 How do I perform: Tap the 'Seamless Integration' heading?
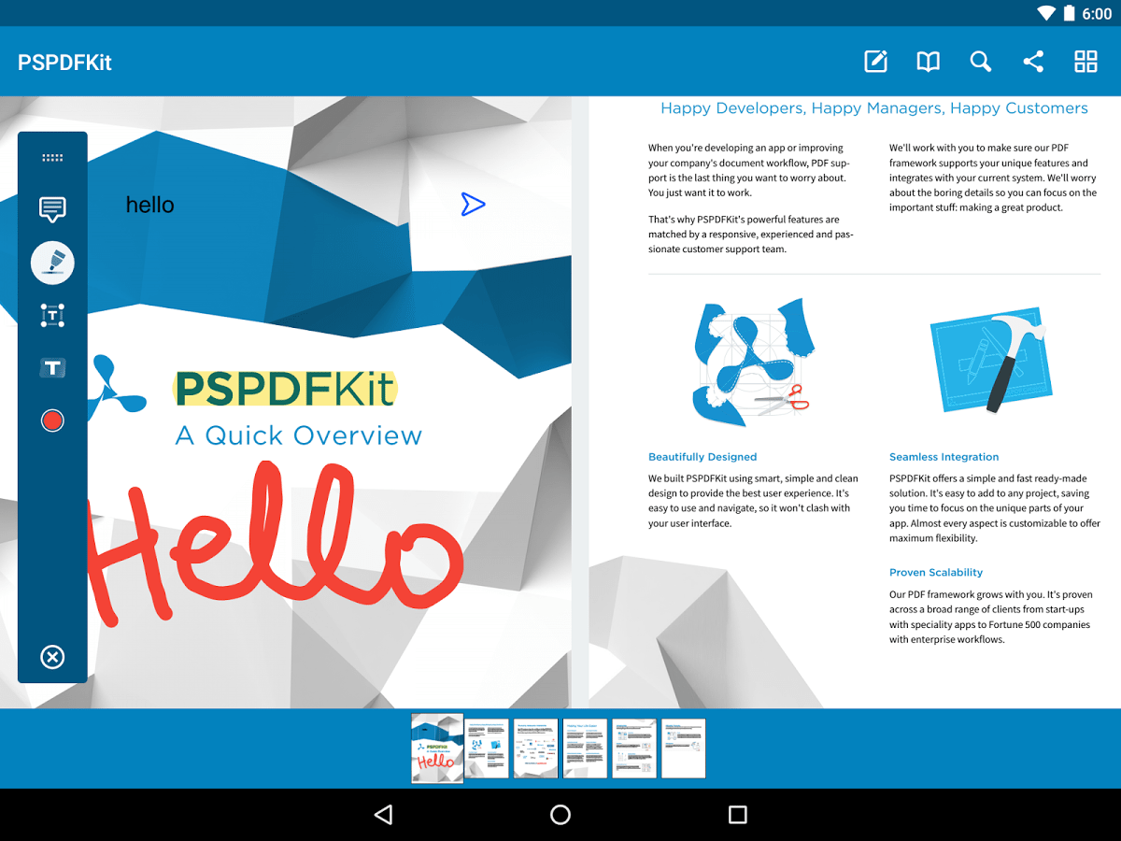click(944, 457)
